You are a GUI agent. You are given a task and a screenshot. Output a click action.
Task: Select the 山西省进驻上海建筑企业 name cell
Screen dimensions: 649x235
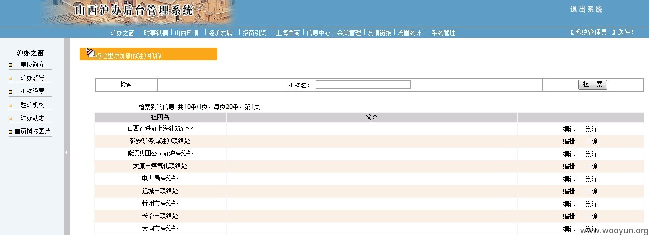tap(160, 128)
